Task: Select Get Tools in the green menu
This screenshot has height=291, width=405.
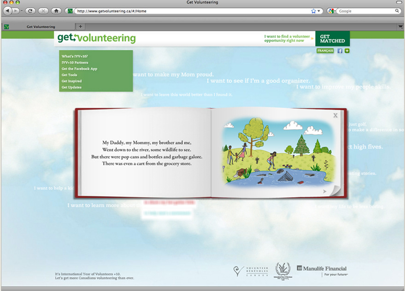Action: [69, 75]
